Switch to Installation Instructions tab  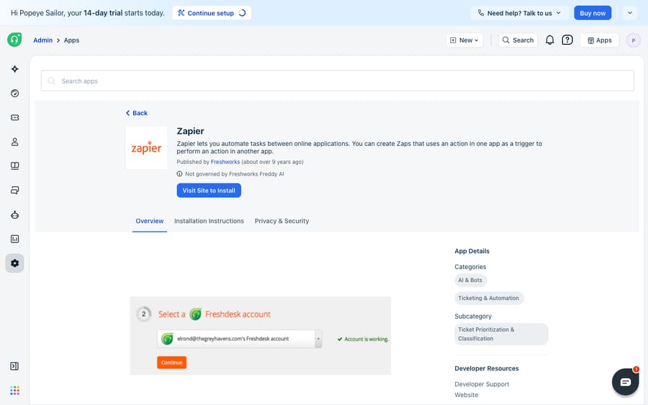click(209, 221)
